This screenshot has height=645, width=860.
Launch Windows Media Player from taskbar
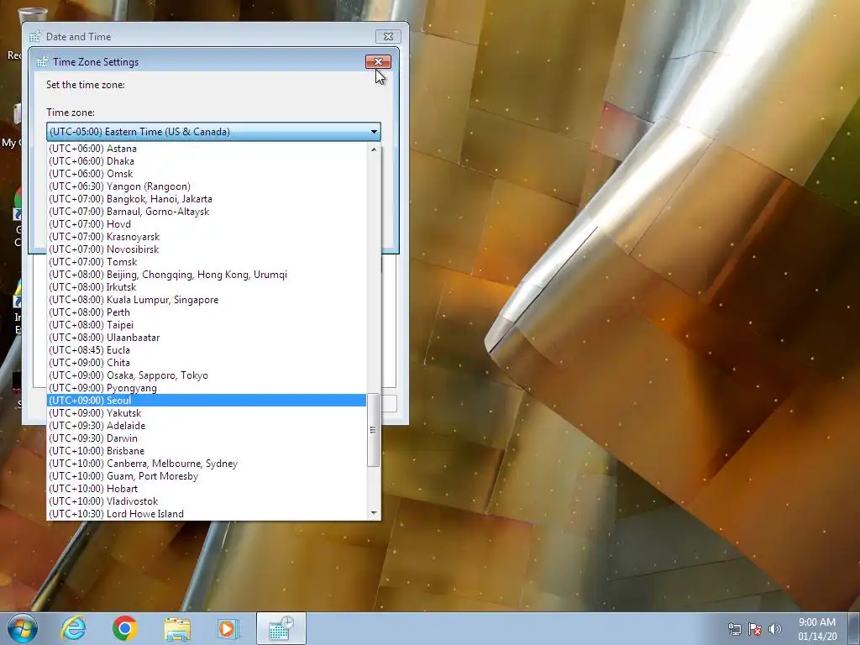point(228,628)
